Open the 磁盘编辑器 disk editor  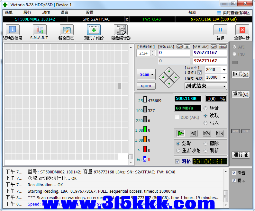(x=121, y=30)
